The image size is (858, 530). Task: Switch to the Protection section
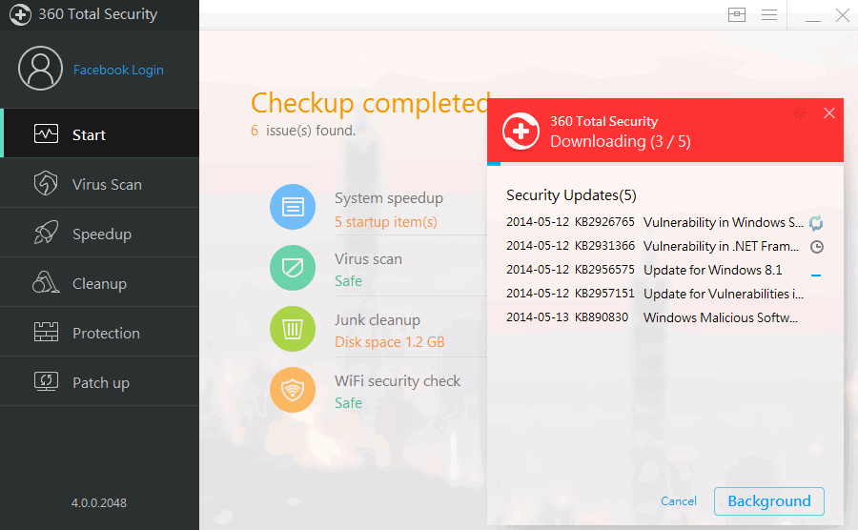(99, 332)
